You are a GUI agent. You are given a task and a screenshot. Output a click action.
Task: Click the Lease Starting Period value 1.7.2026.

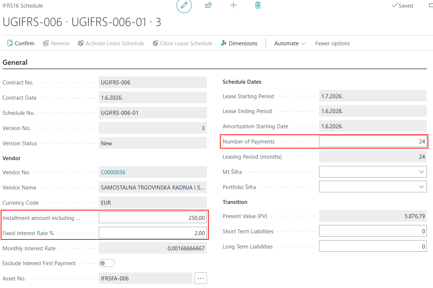(373, 96)
